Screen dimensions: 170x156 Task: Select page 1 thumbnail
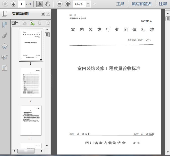click(x=31, y=45)
